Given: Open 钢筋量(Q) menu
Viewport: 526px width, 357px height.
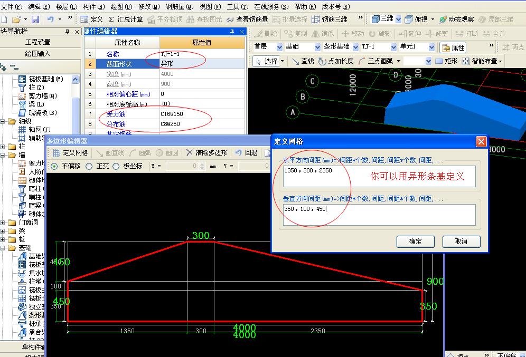Looking at the screenshot, I should point(180,7).
